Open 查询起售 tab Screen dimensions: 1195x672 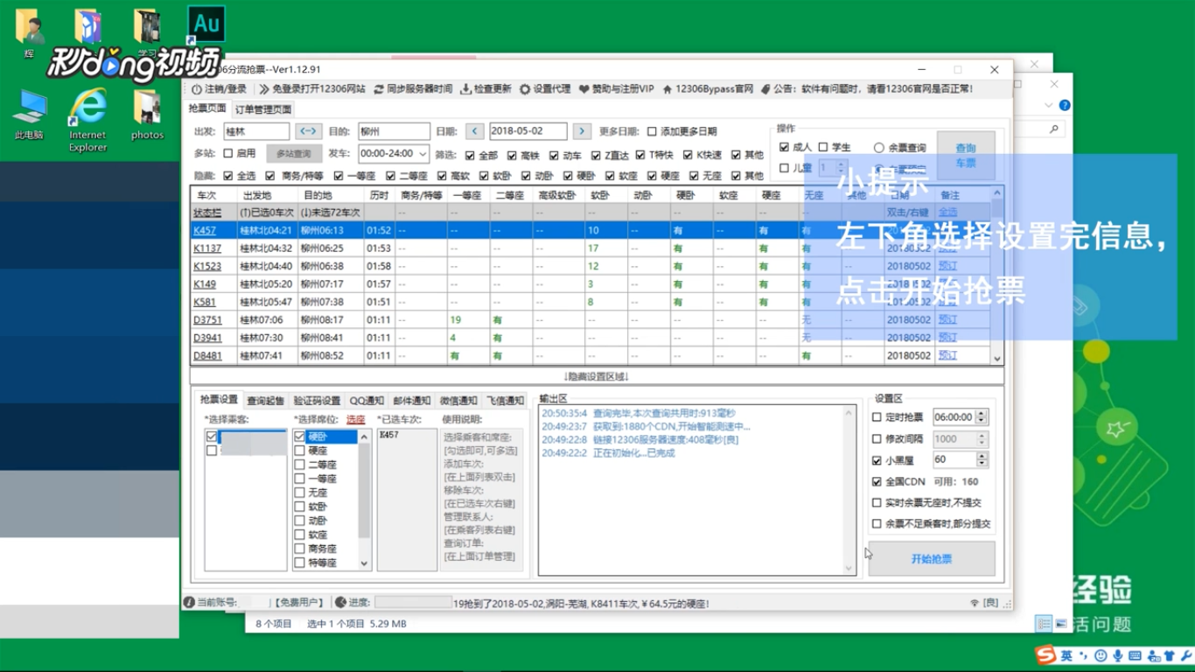(x=265, y=401)
